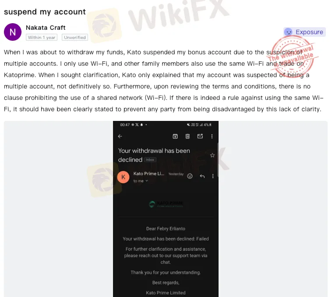The width and height of the screenshot is (332, 297).
Task: Open the email toolbar three-dot menu
Action: [212, 136]
